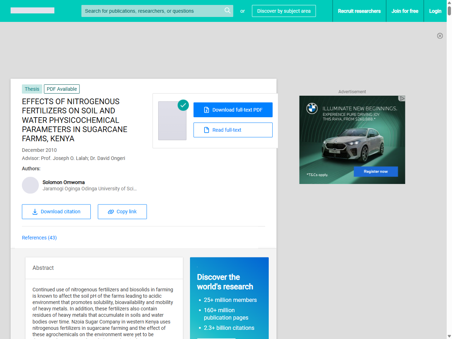Open the Login menu
Screen dimensions: 452x339
tap(435, 11)
